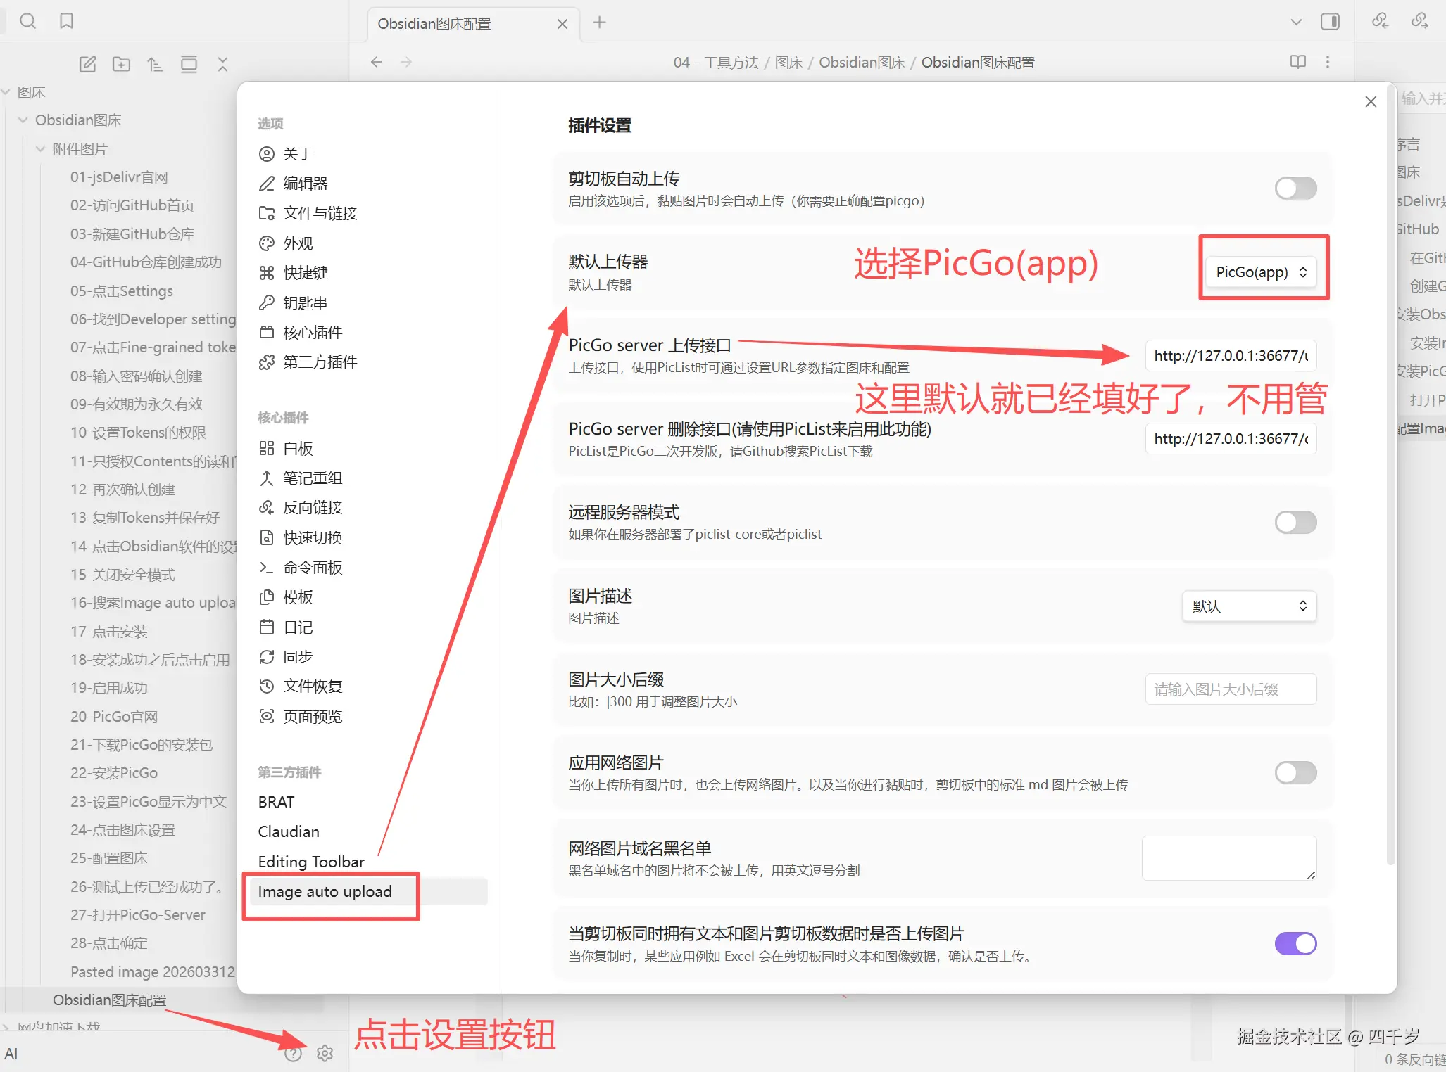The width and height of the screenshot is (1446, 1072).
Task: Open the 核心插件 core plugins section
Action: (x=313, y=332)
